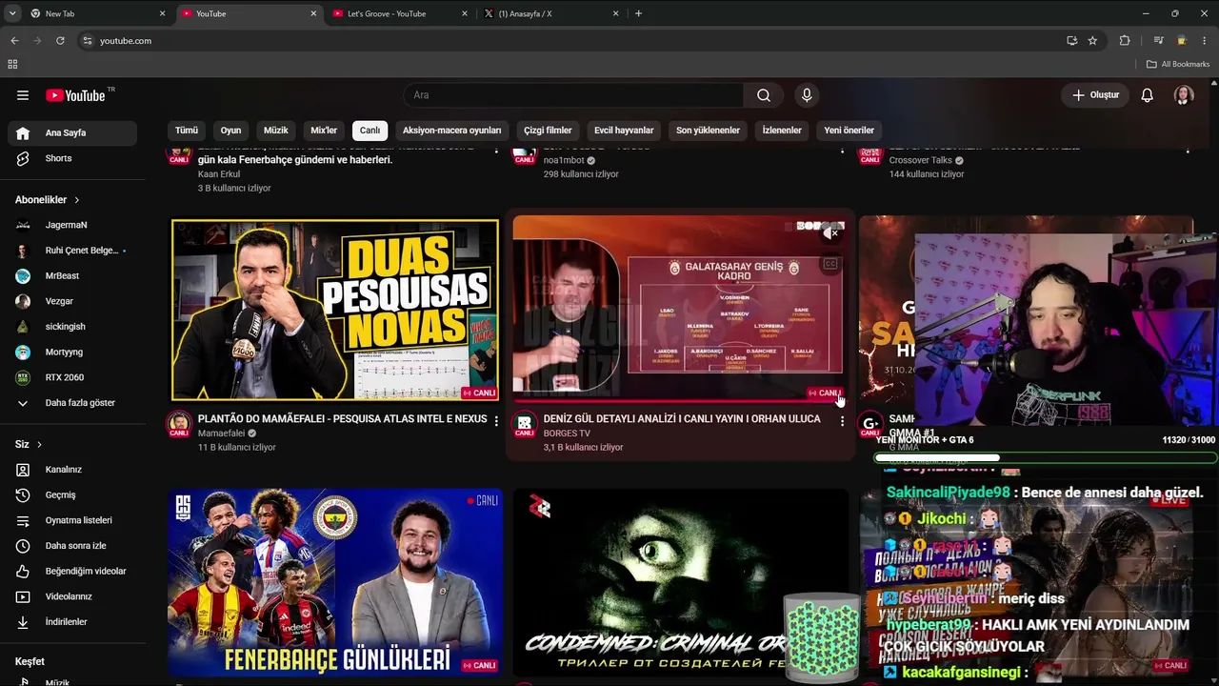Click the site info icon beside youtube.com
Screen dimensions: 1219x686
click(88, 41)
